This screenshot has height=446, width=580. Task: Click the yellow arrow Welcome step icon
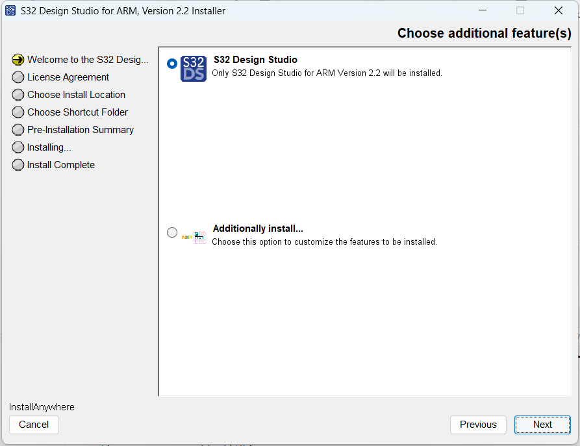pyautogui.click(x=18, y=60)
